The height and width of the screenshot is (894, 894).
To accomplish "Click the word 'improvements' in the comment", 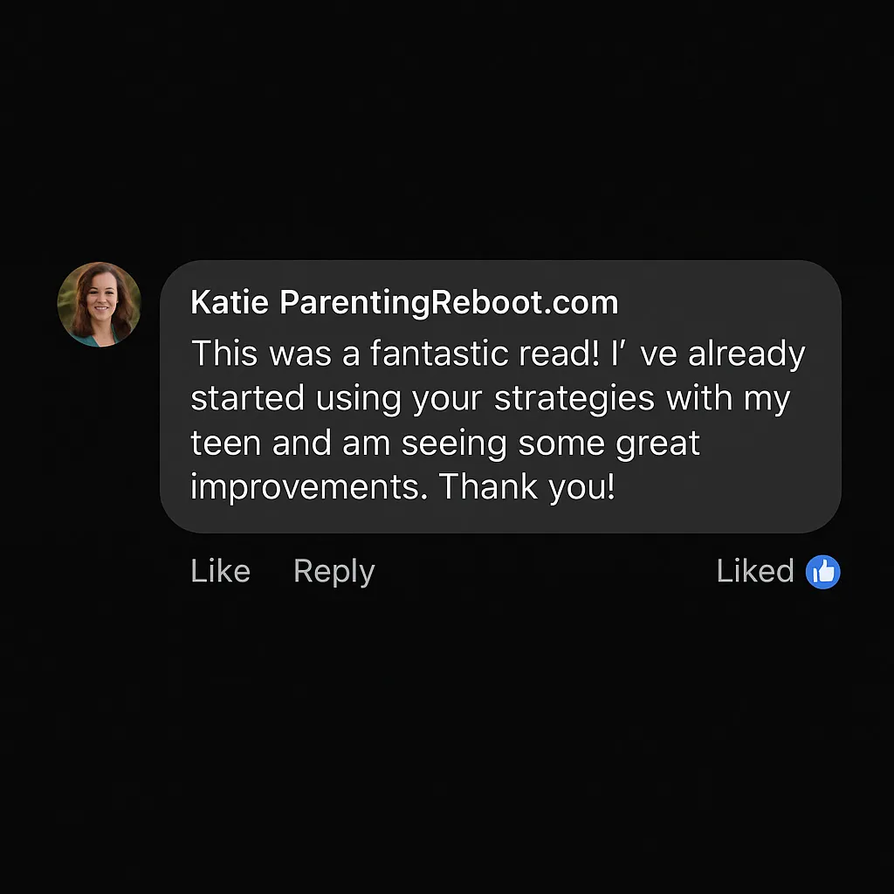I will coord(309,487).
